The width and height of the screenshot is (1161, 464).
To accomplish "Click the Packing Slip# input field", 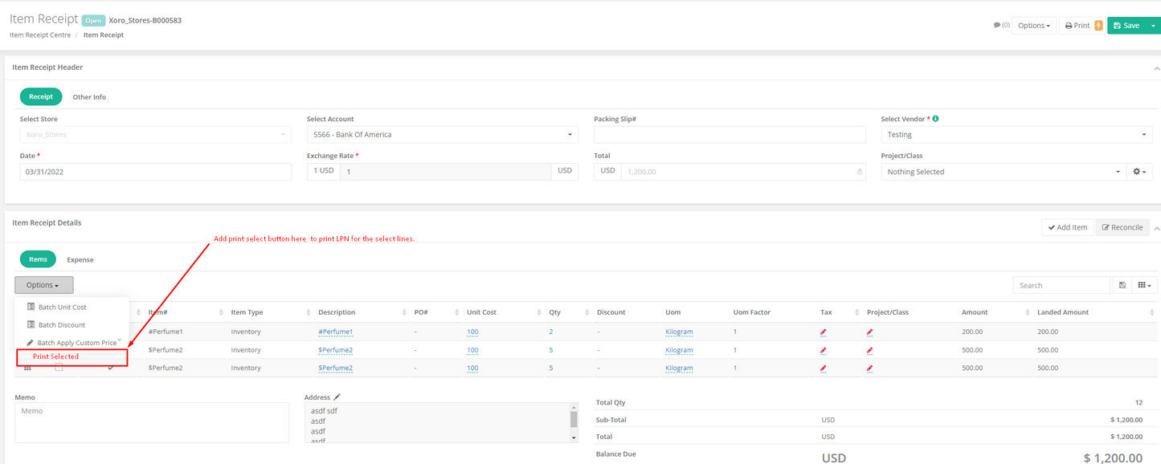I will (x=730, y=135).
